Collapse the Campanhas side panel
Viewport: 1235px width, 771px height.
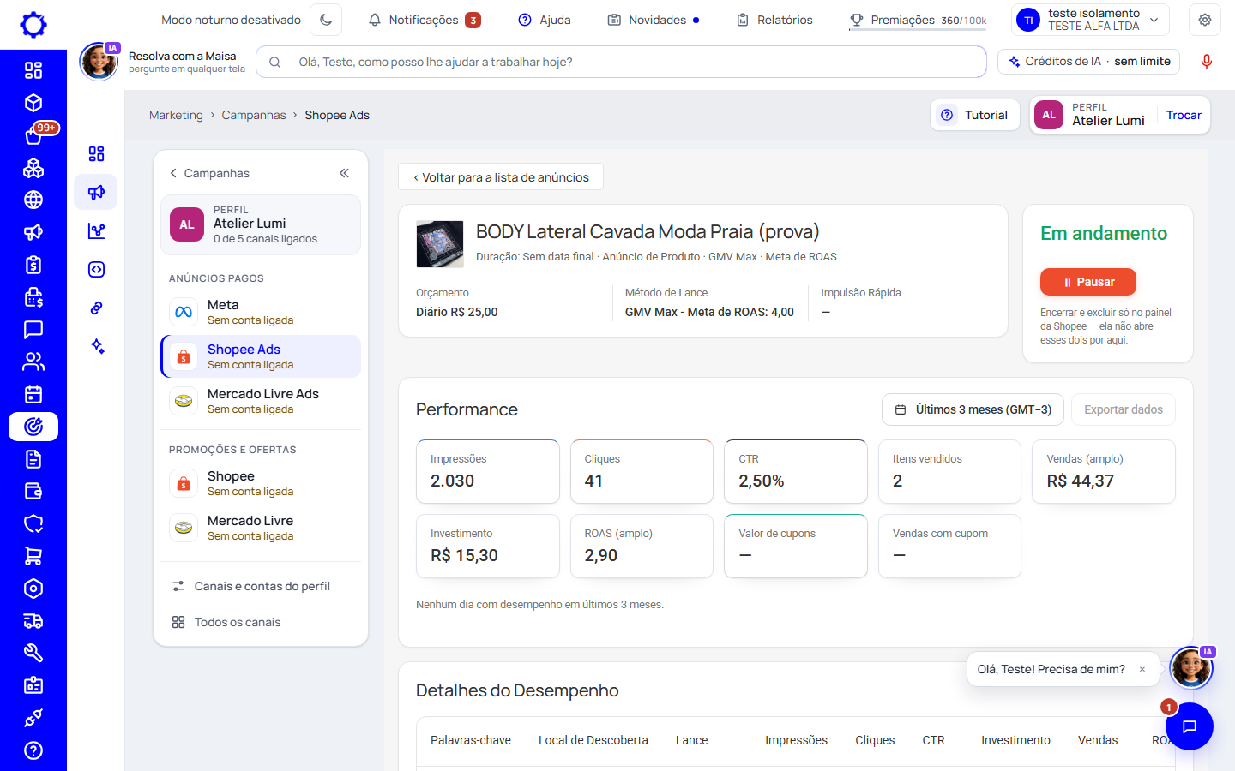click(x=344, y=173)
